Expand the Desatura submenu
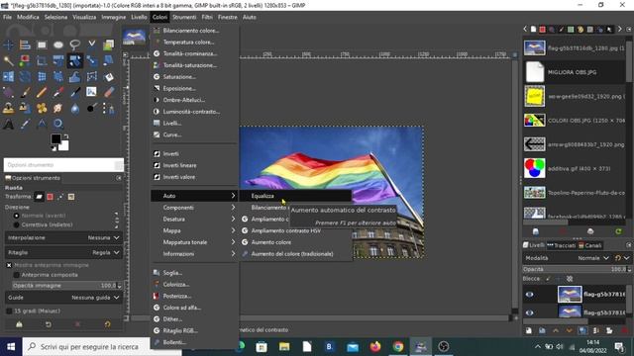Image resolution: width=634 pixels, height=356 pixels. coord(194,220)
